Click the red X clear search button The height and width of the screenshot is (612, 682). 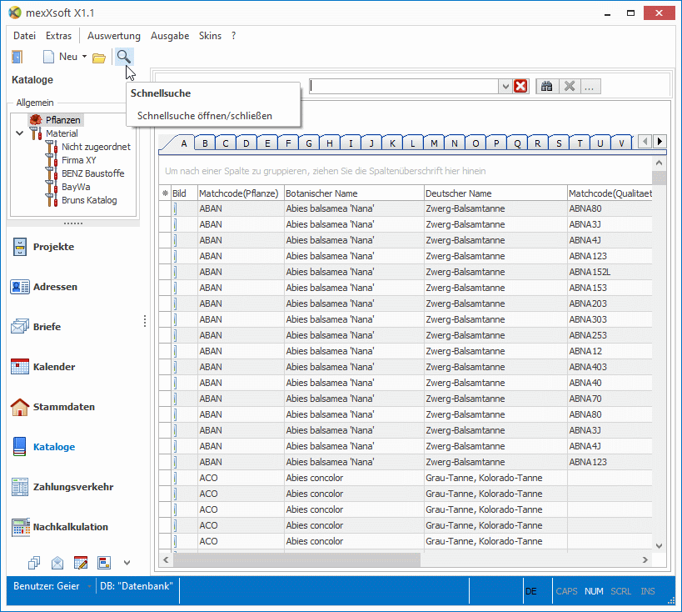click(520, 86)
